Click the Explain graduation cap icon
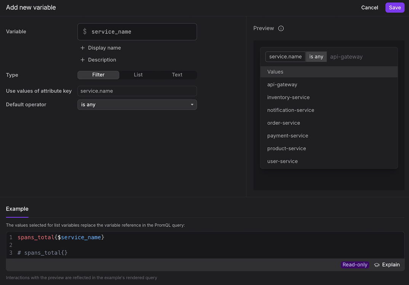Screen dimensions: 409x285 377,265
